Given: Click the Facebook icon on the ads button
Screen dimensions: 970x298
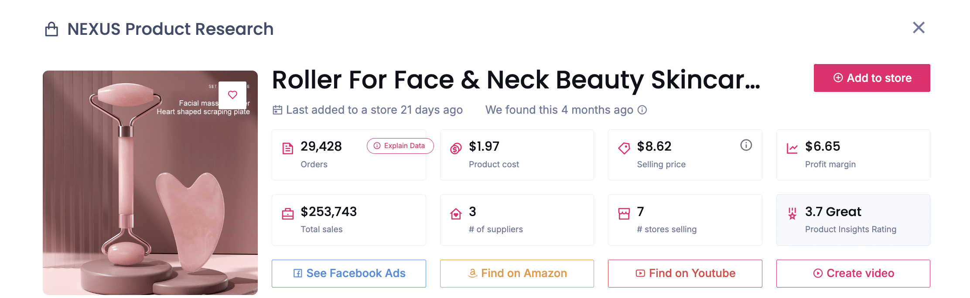Looking at the screenshot, I should coord(297,273).
